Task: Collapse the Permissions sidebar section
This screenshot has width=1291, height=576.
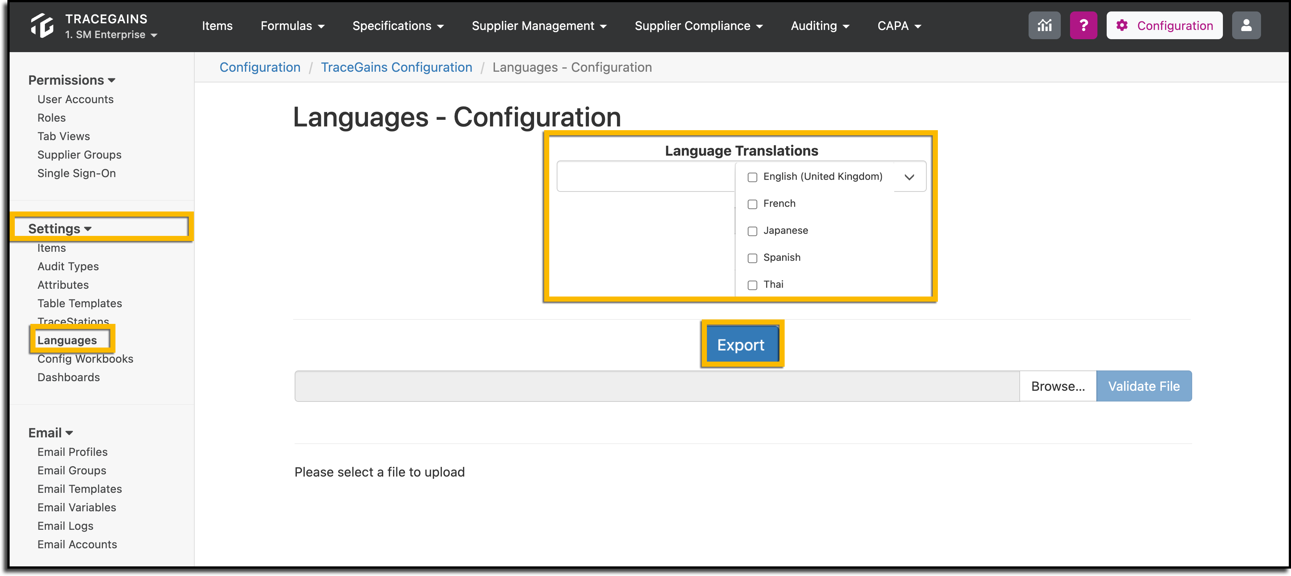Action: [72, 80]
